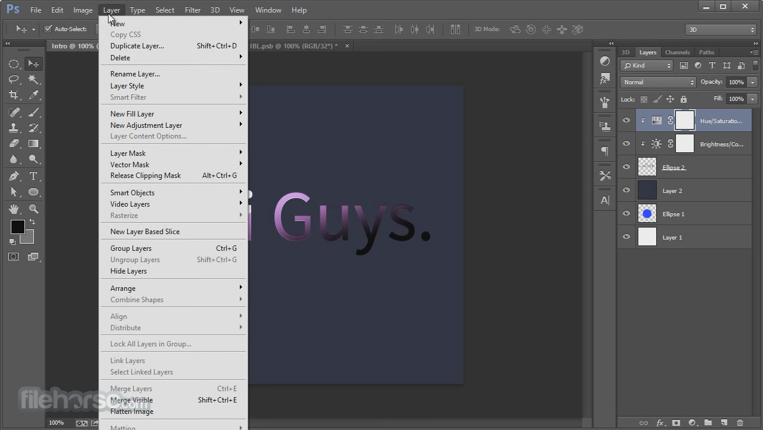Viewport: 763px width, 430px height.
Task: Hide Layer 1 with its eye icon
Action: click(x=626, y=237)
